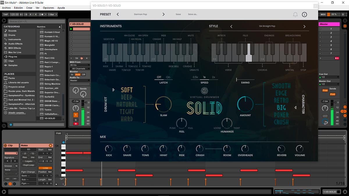Set Monitor to In
This screenshot has height=196, width=349.
(72, 75)
